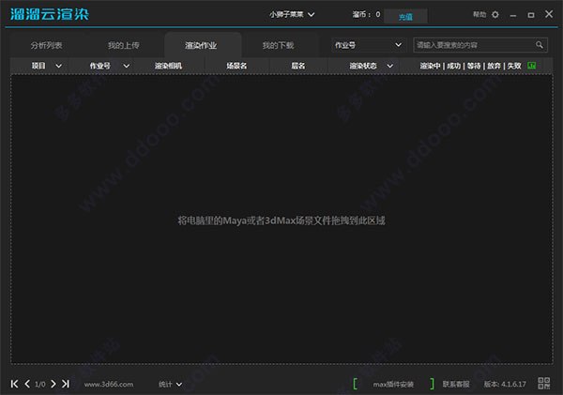This screenshot has width=563, height=395.
Task: Expand the 项目 column filter arrow
Action: 59,66
